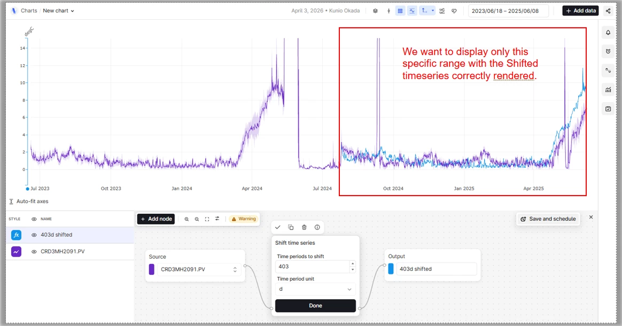Hide the CRD3MH2091.PV series
Image resolution: width=622 pixels, height=326 pixels.
click(x=34, y=251)
